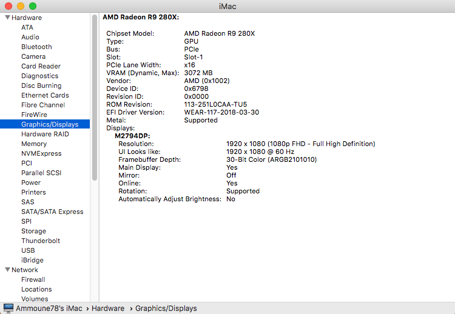Click ROM Revision value 113-251L0CAA-TU5

[215, 104]
